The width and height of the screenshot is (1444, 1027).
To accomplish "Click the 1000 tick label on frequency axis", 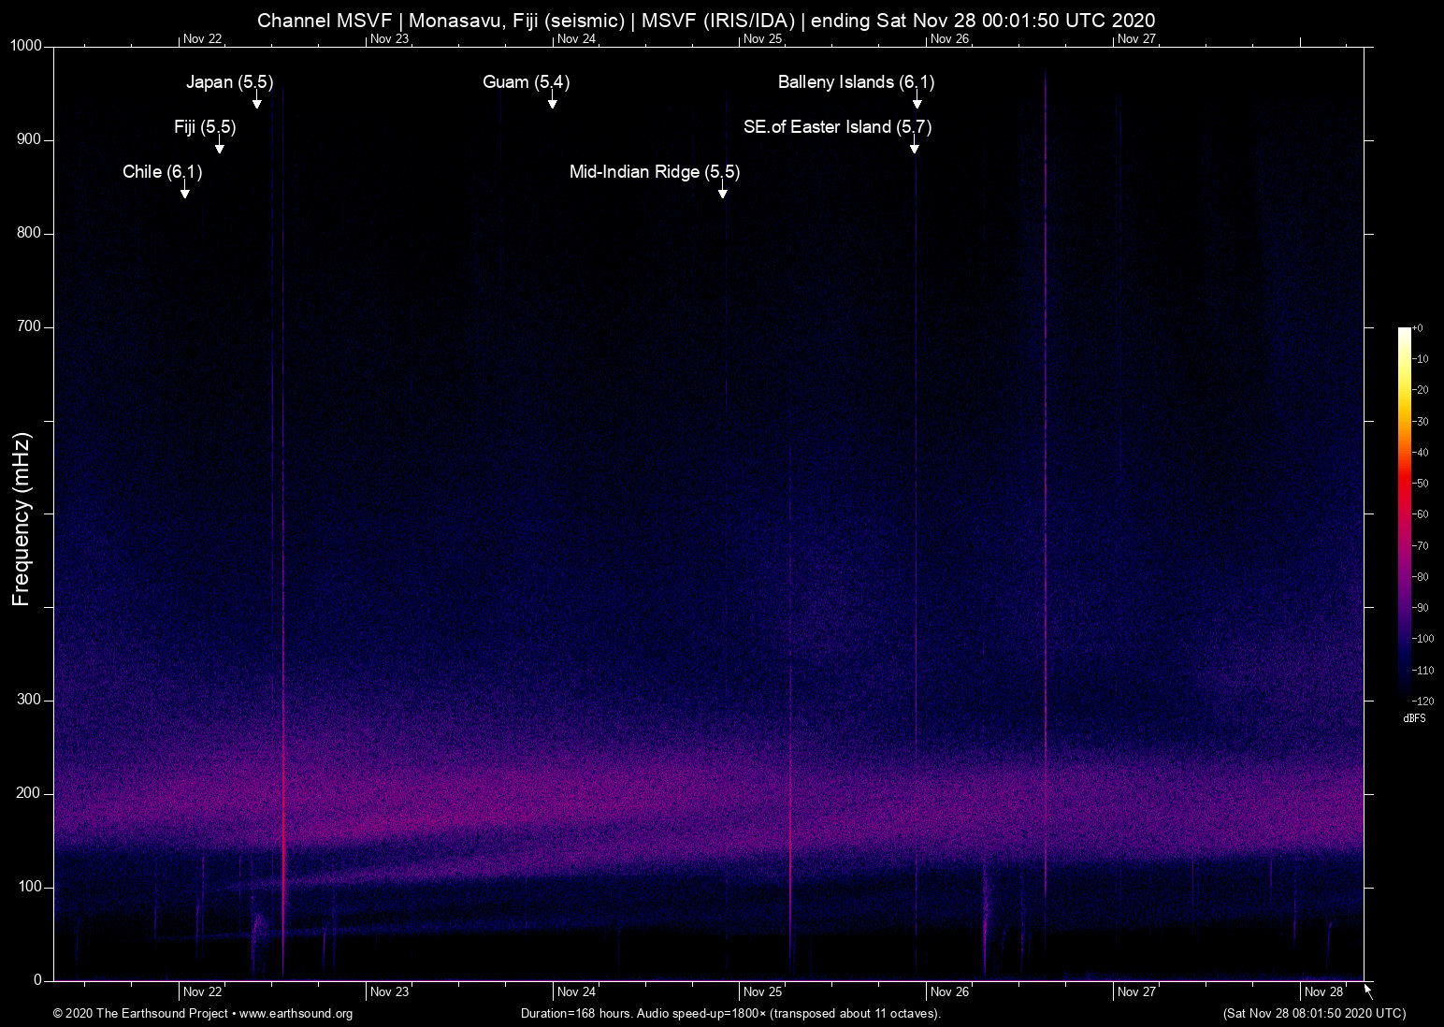I will [x=26, y=46].
